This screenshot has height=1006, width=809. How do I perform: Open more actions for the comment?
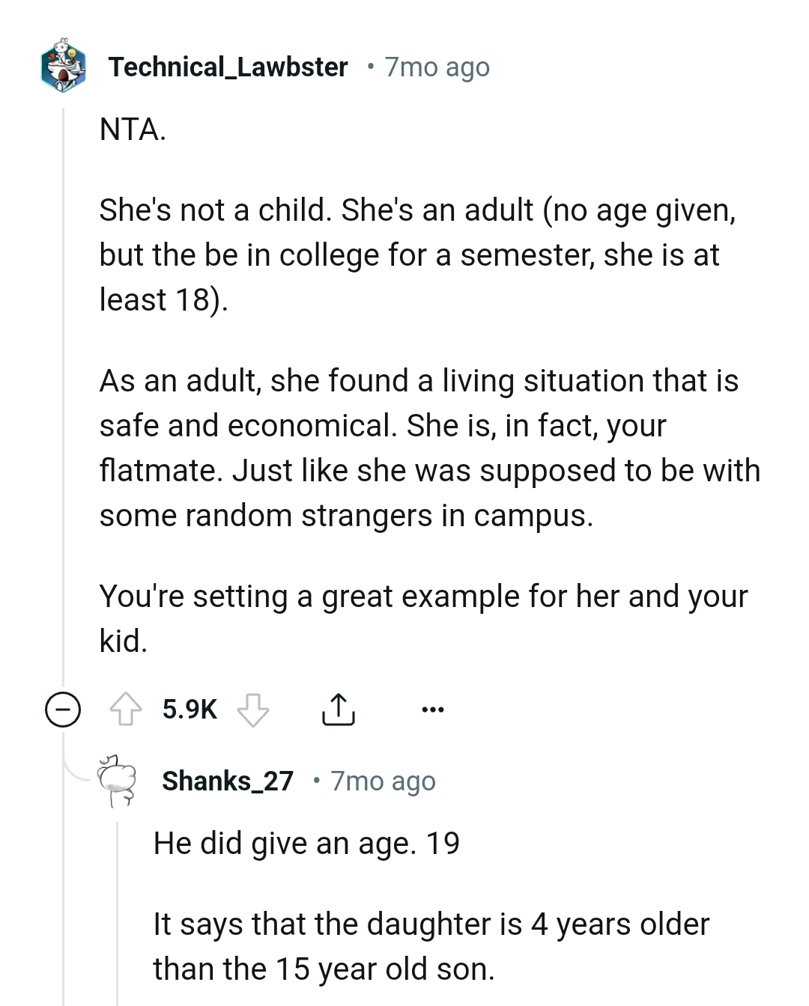pyautogui.click(x=433, y=710)
